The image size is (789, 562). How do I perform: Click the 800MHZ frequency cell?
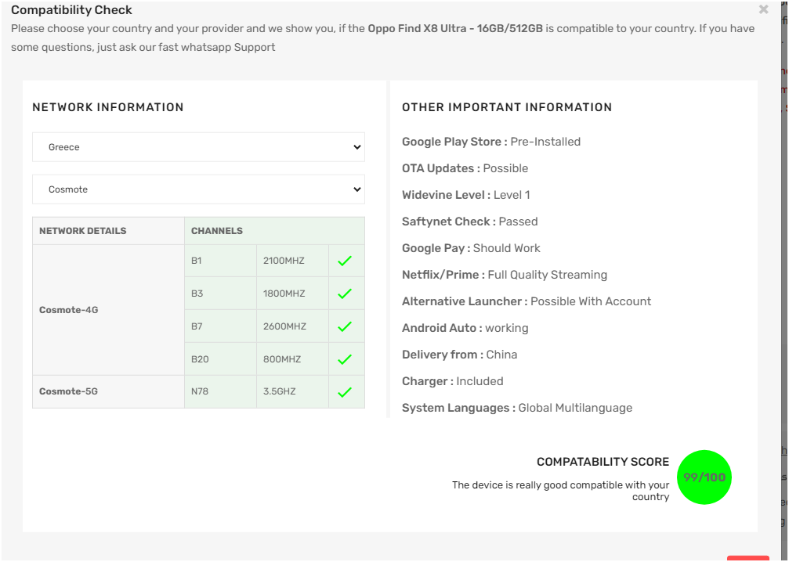point(292,359)
